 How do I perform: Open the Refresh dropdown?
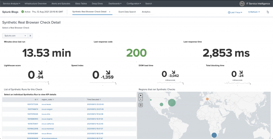254,12
